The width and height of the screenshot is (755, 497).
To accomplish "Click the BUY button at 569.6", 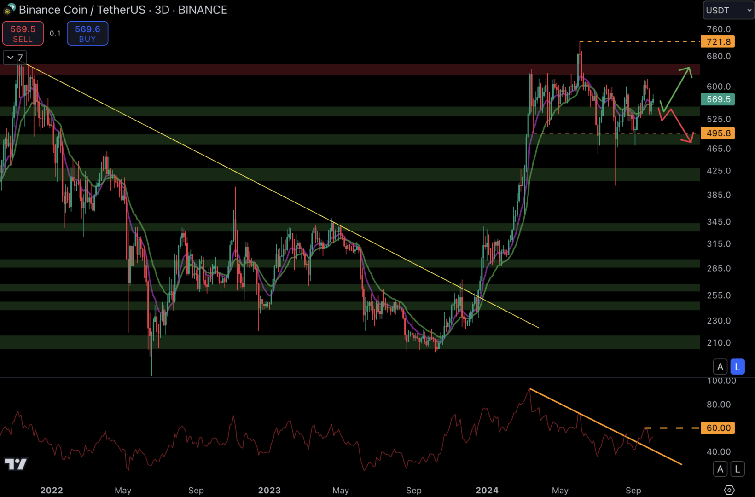I will click(87, 33).
